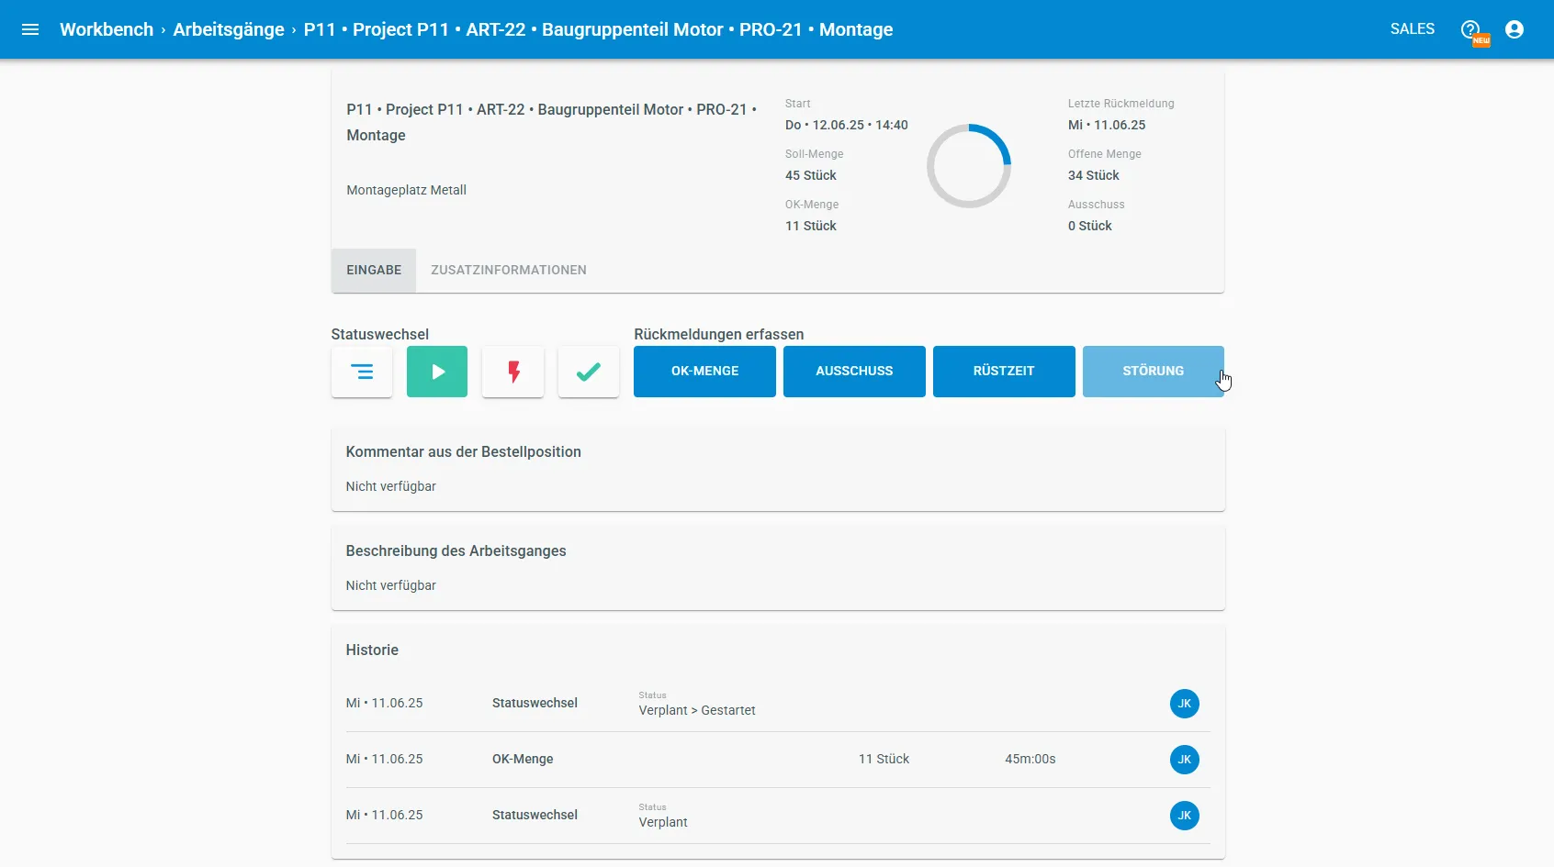
Task: Set disruption status with red lightning icon
Action: (x=513, y=372)
